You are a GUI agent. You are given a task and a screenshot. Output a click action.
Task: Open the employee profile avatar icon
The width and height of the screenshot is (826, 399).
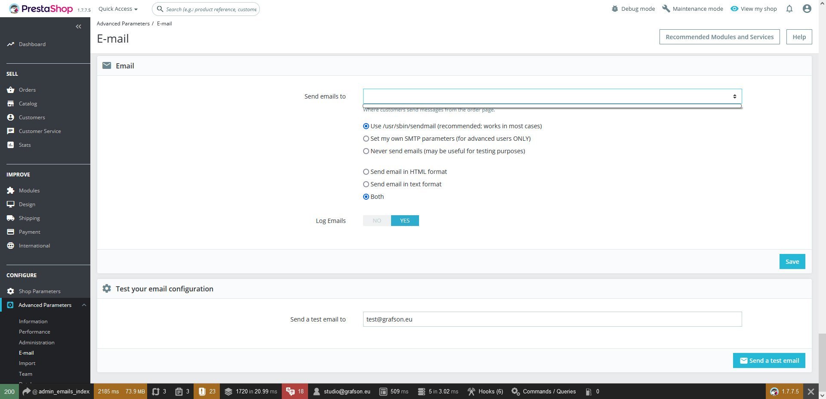[x=807, y=9]
